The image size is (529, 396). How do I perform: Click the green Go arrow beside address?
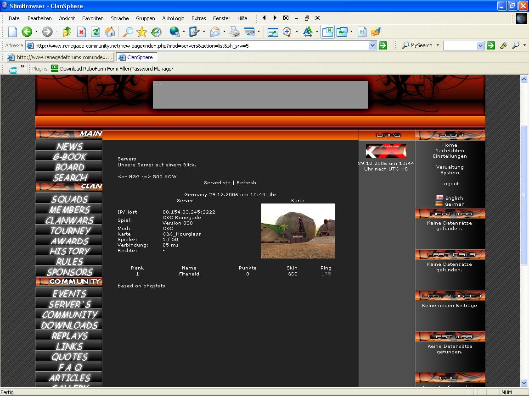point(383,45)
